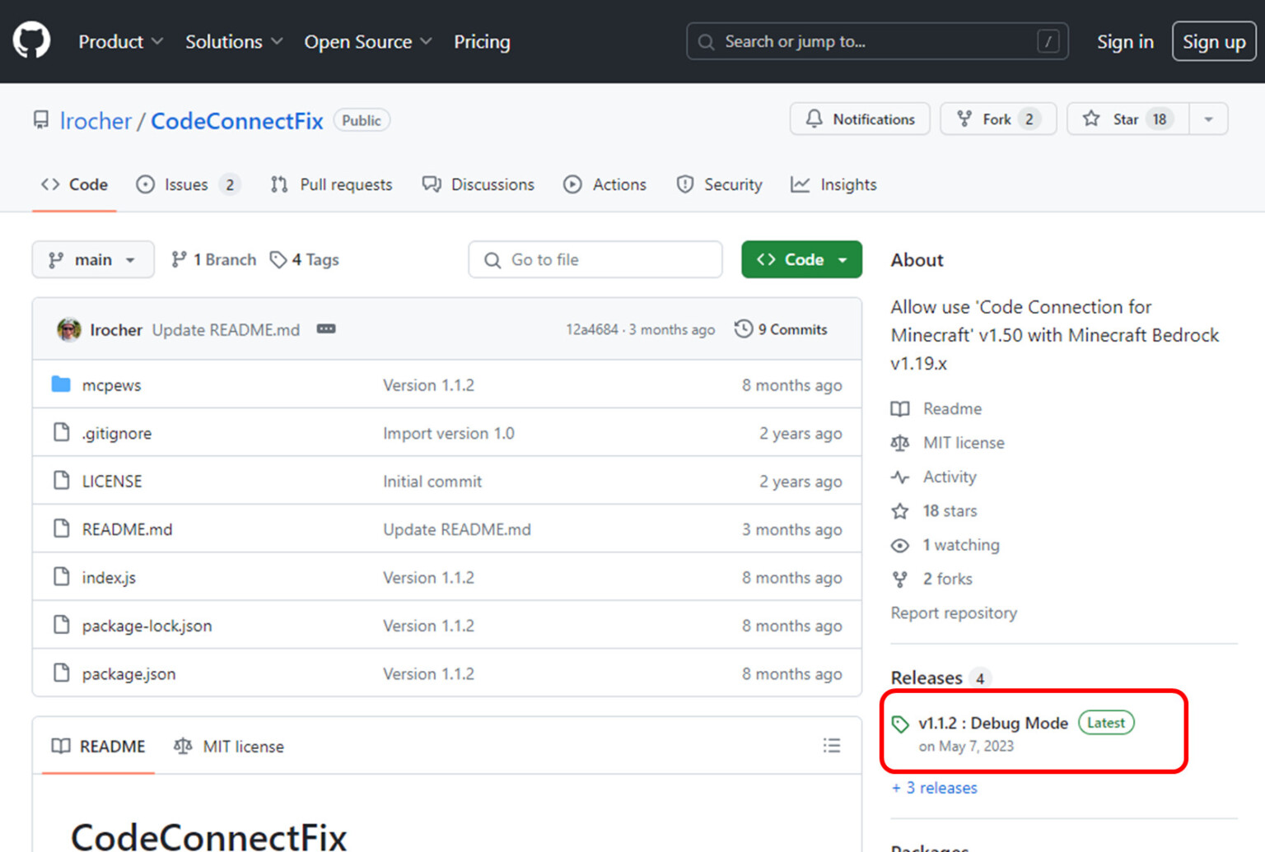Click the GitHub logo icon
Image resolution: width=1265 pixels, height=852 pixels.
pos(31,41)
